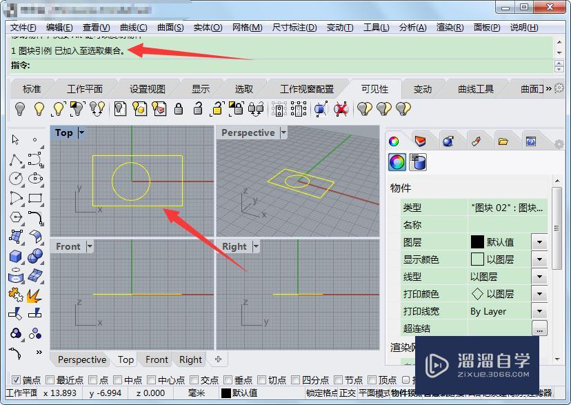Viewport: 571px width, 405px height.
Task: Click the status bar black layer swatch
Action: pos(226,393)
